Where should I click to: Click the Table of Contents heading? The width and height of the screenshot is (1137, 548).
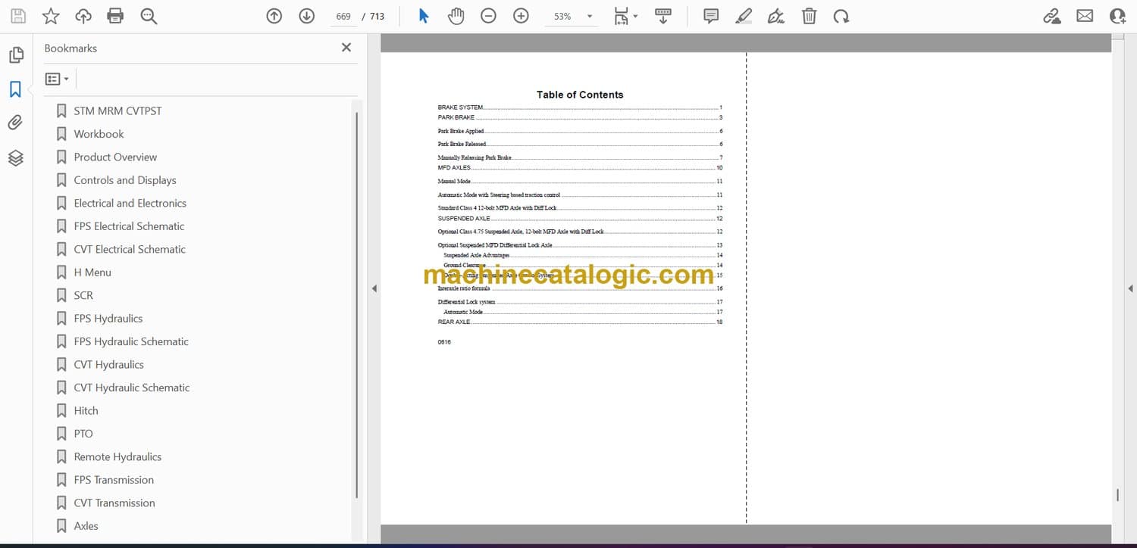(x=580, y=95)
